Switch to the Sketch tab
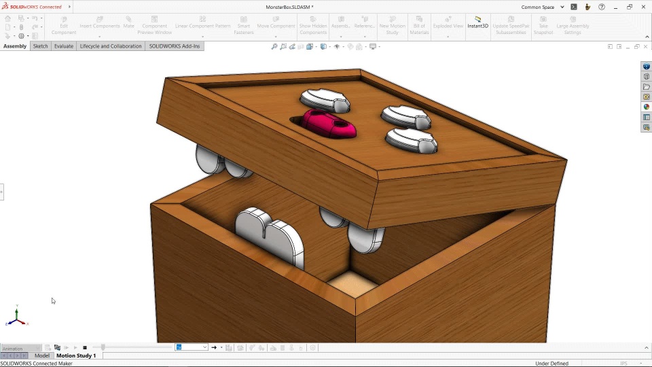The width and height of the screenshot is (652, 367). [41, 46]
